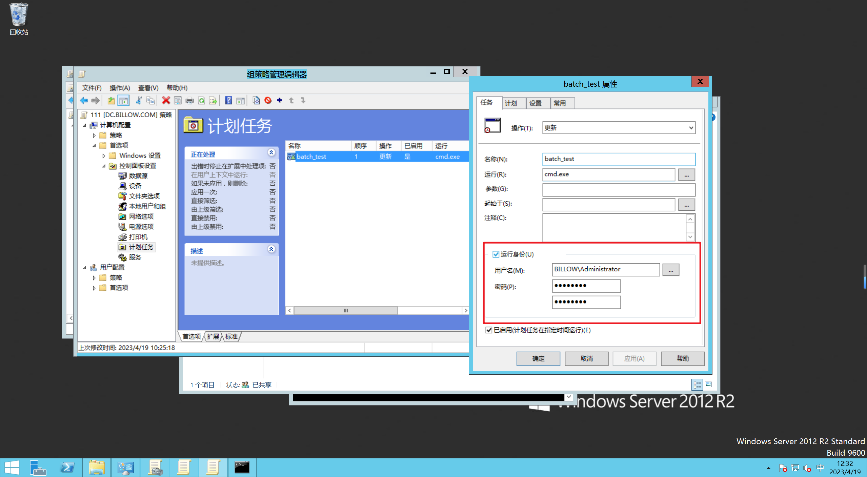Collapse the 首选项 node under 计算机配置
867x477 pixels.
coord(94,145)
